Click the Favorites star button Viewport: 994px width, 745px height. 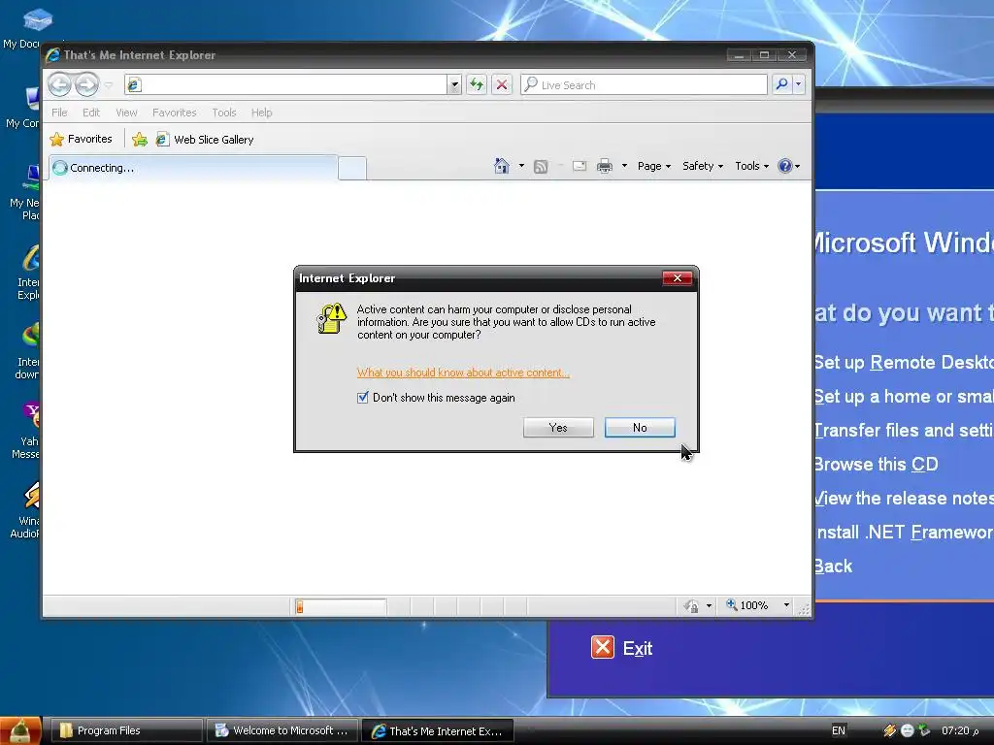point(82,139)
